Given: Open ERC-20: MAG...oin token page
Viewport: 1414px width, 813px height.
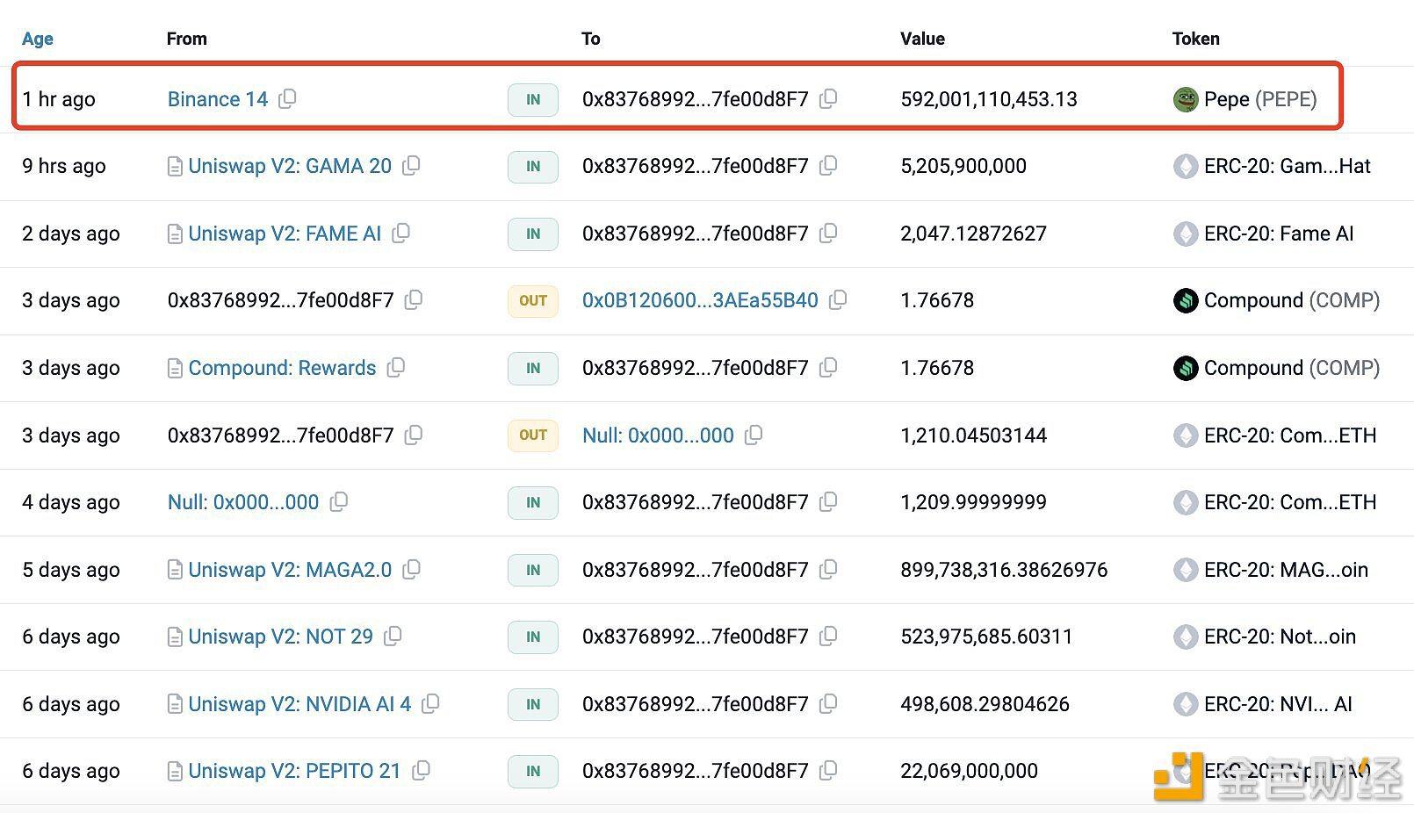Looking at the screenshot, I should pos(1286,570).
